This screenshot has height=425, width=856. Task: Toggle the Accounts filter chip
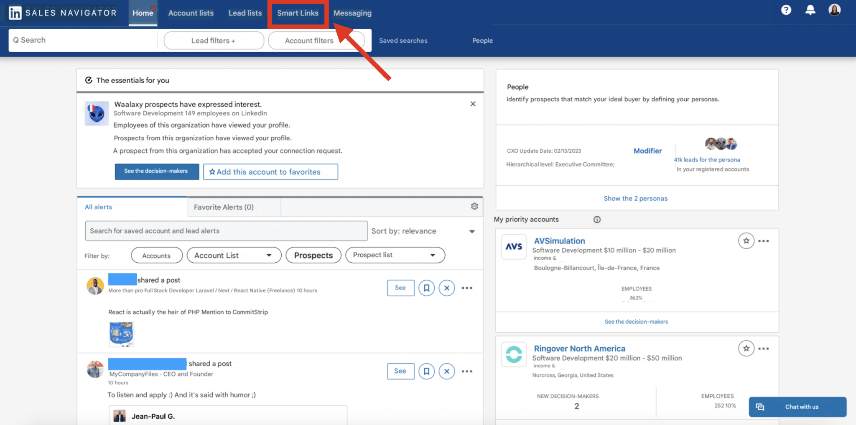(x=156, y=255)
